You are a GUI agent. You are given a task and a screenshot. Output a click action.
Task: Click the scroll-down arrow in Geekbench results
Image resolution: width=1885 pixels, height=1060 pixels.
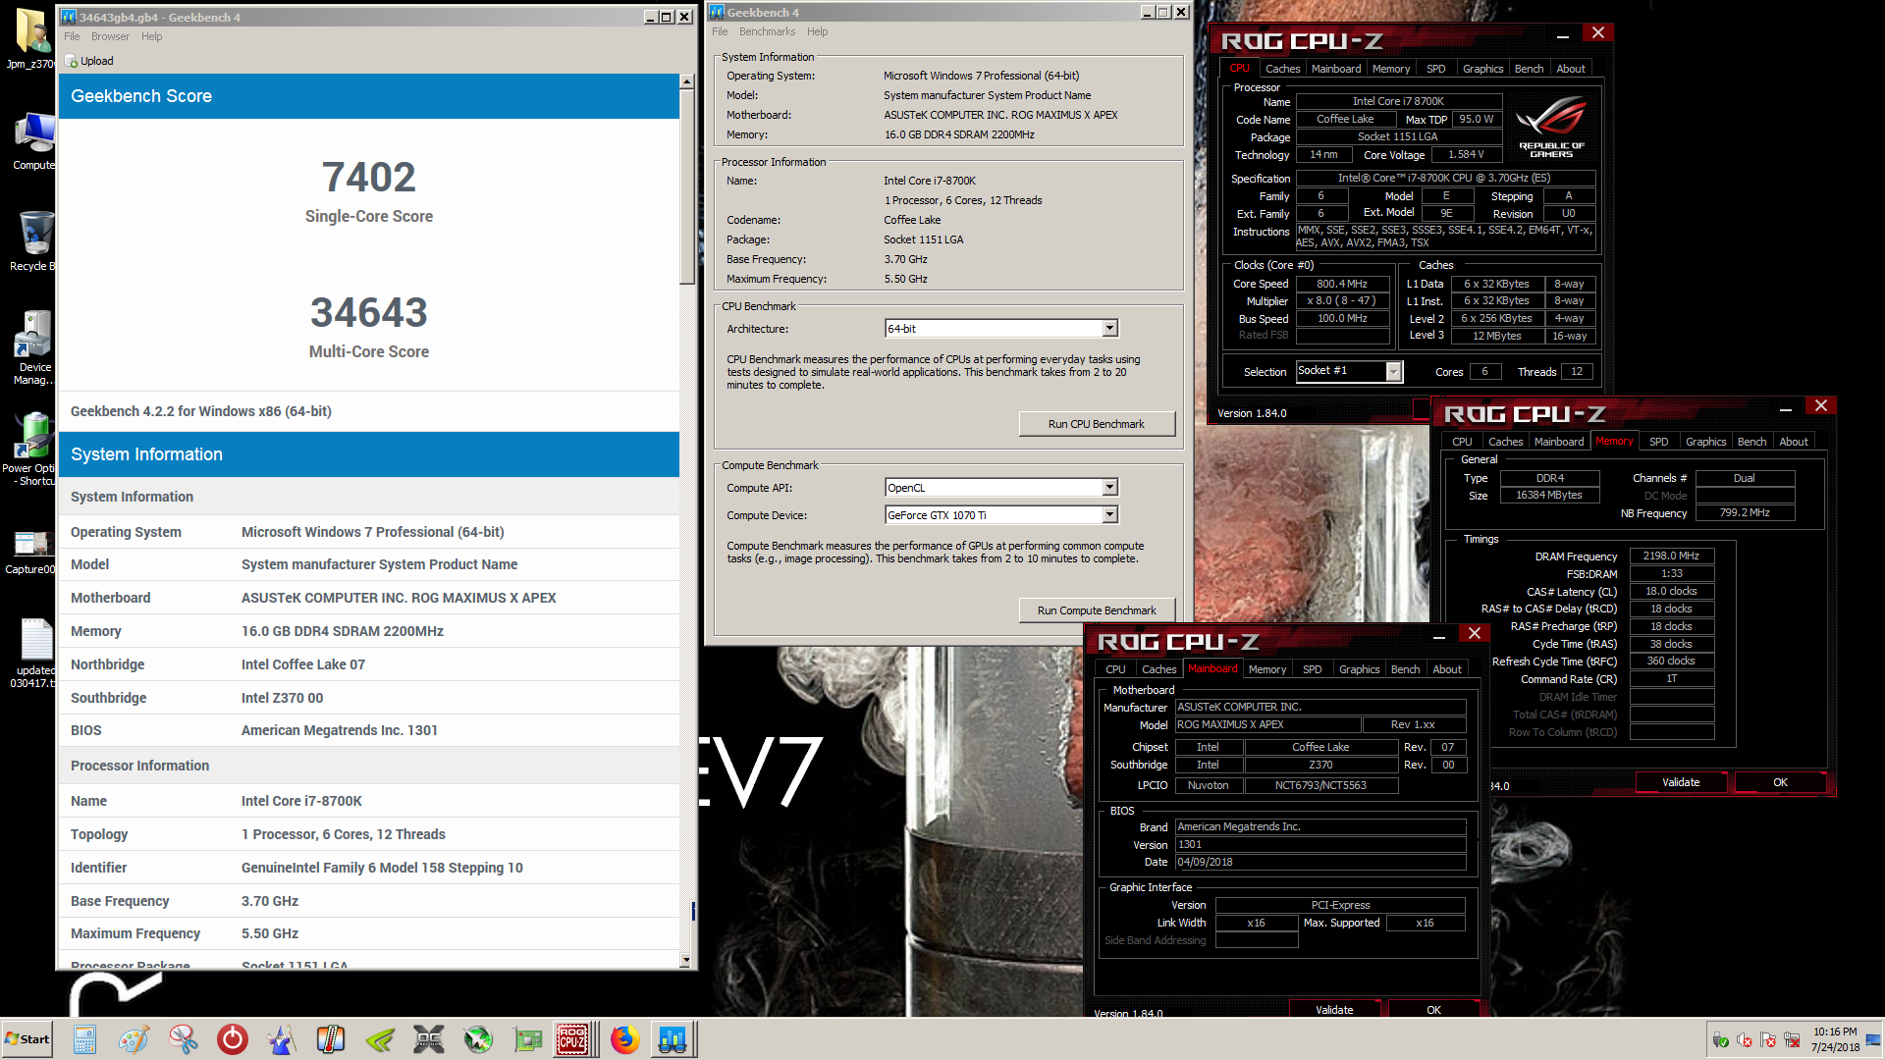pos(686,962)
